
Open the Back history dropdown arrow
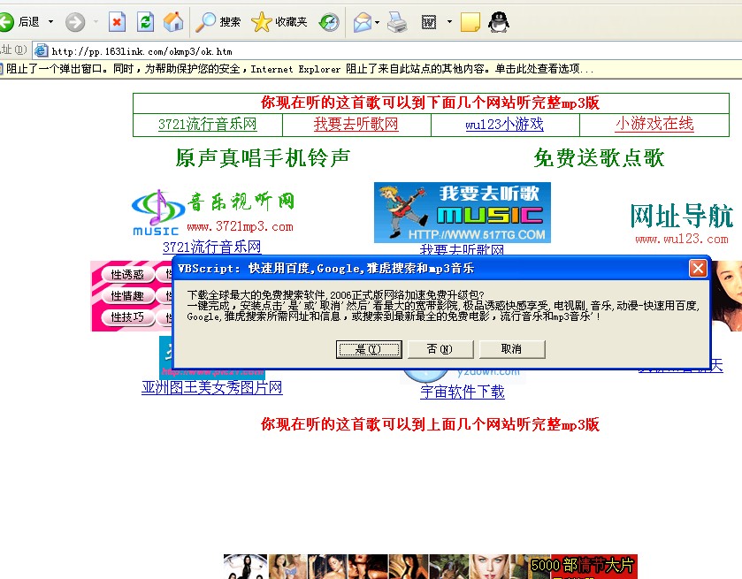(x=50, y=22)
